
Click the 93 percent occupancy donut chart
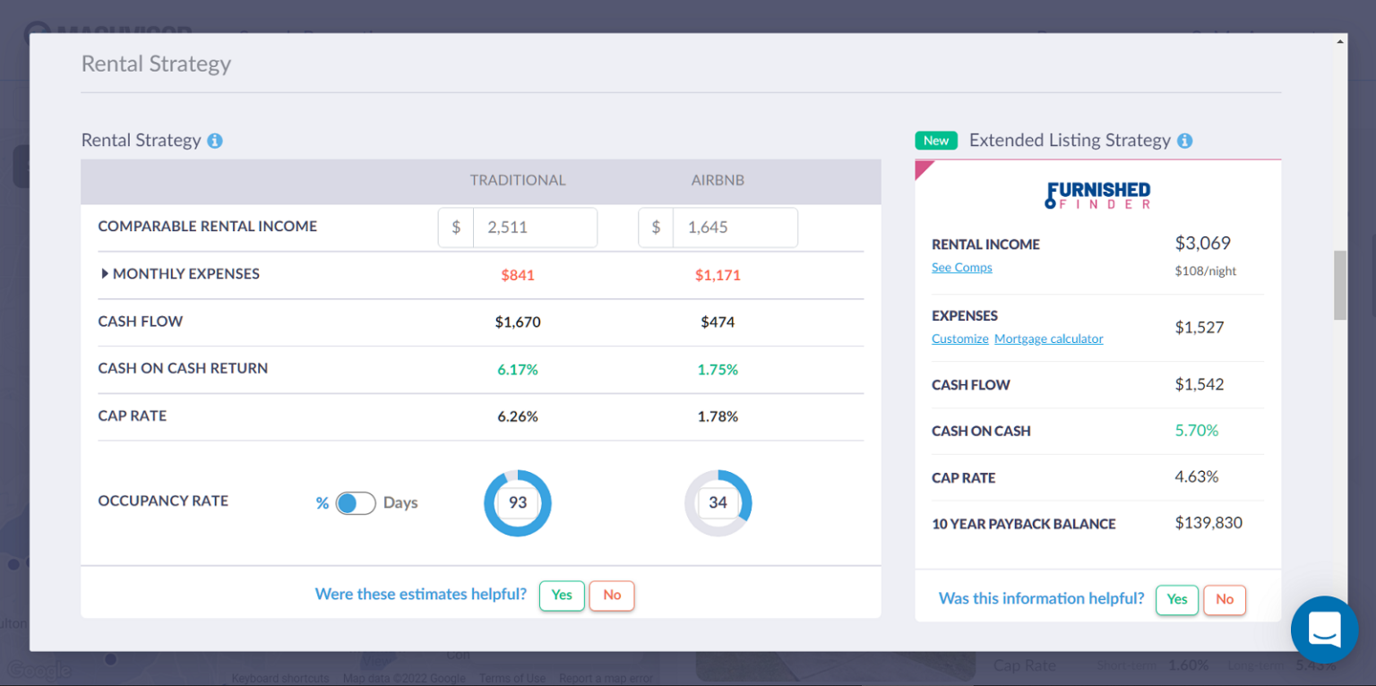coord(518,502)
